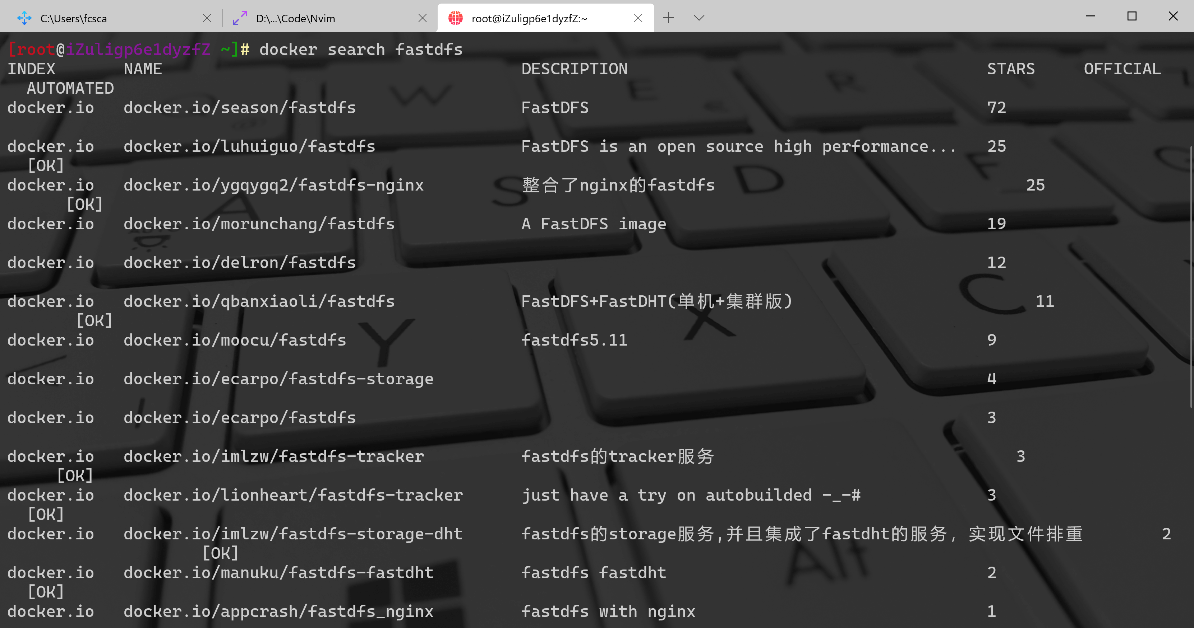Open a new terminal tab
This screenshot has height=628, width=1194.
(x=668, y=18)
